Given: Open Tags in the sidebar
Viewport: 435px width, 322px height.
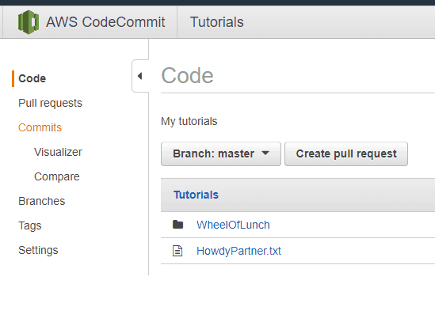Looking at the screenshot, I should (x=30, y=225).
